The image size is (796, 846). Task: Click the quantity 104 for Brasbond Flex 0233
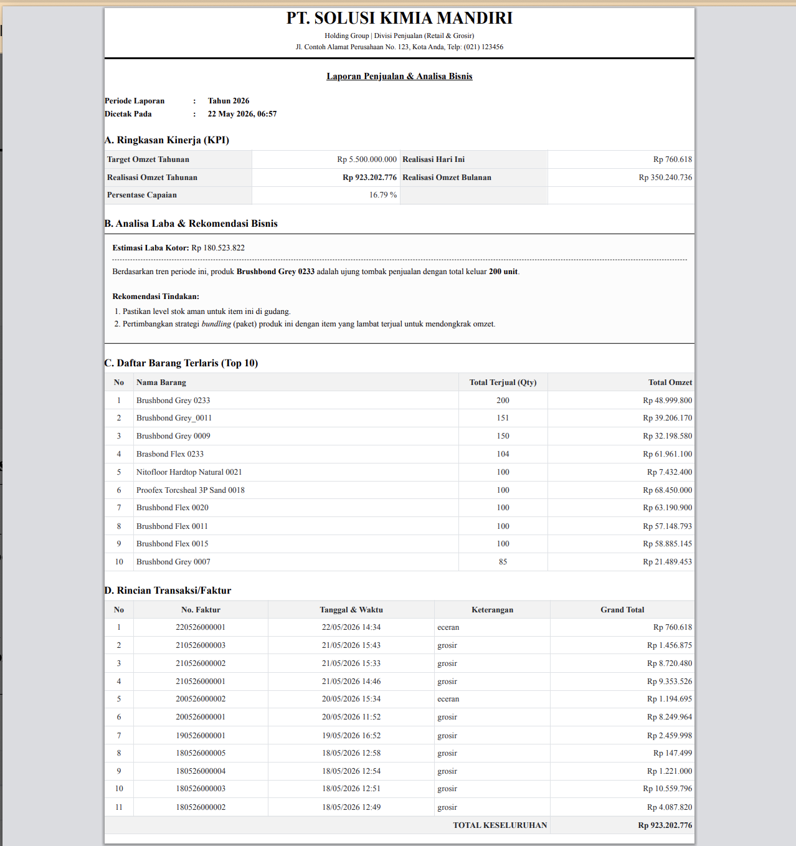tap(503, 454)
